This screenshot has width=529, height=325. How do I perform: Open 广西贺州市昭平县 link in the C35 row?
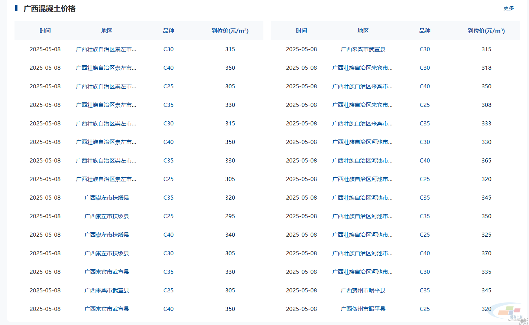pyautogui.click(x=363, y=290)
